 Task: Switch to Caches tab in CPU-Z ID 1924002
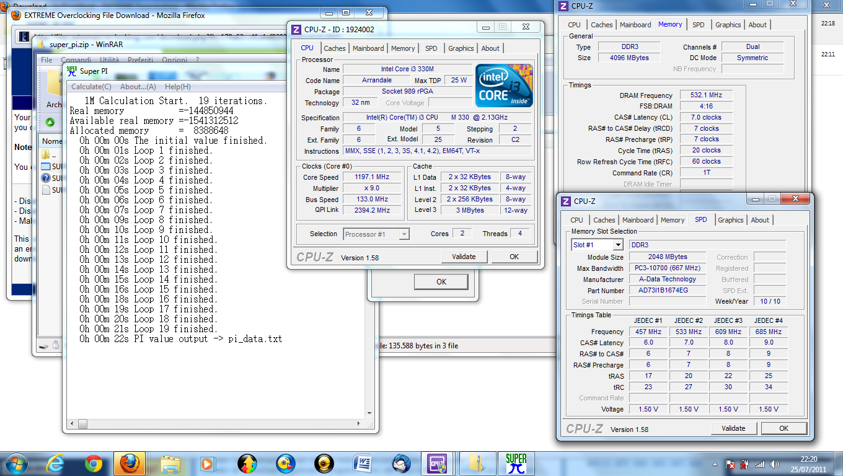tap(335, 48)
